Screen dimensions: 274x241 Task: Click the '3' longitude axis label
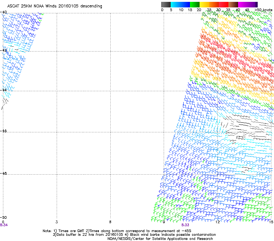pos(57,222)
